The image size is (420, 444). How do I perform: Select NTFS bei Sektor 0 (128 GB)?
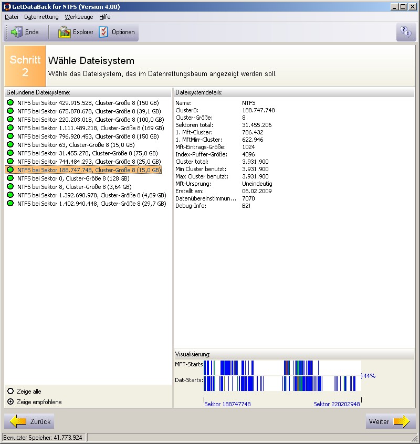[x=73, y=178]
